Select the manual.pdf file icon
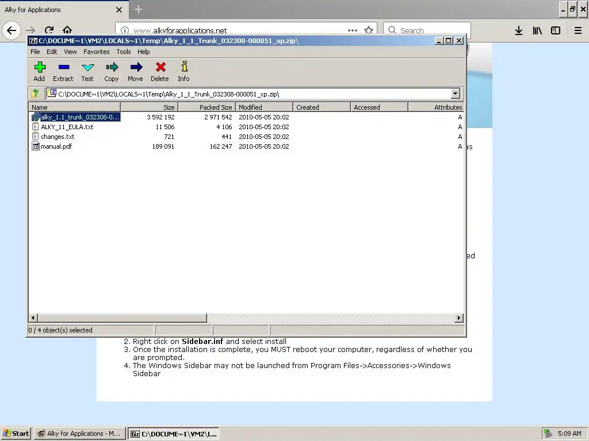This screenshot has height=441, width=589. click(36, 146)
